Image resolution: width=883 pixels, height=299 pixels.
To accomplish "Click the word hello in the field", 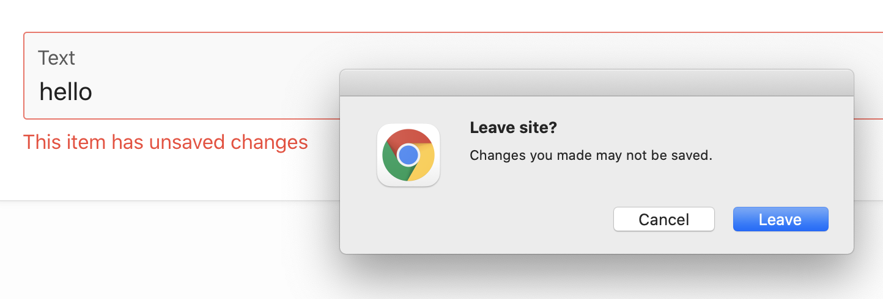I will pyautogui.click(x=65, y=92).
